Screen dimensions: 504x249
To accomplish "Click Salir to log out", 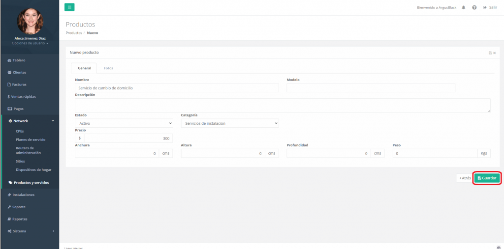I will pyautogui.click(x=490, y=7).
